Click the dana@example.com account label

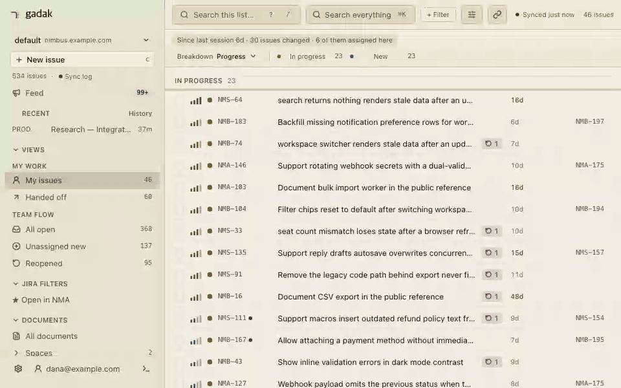point(83,369)
